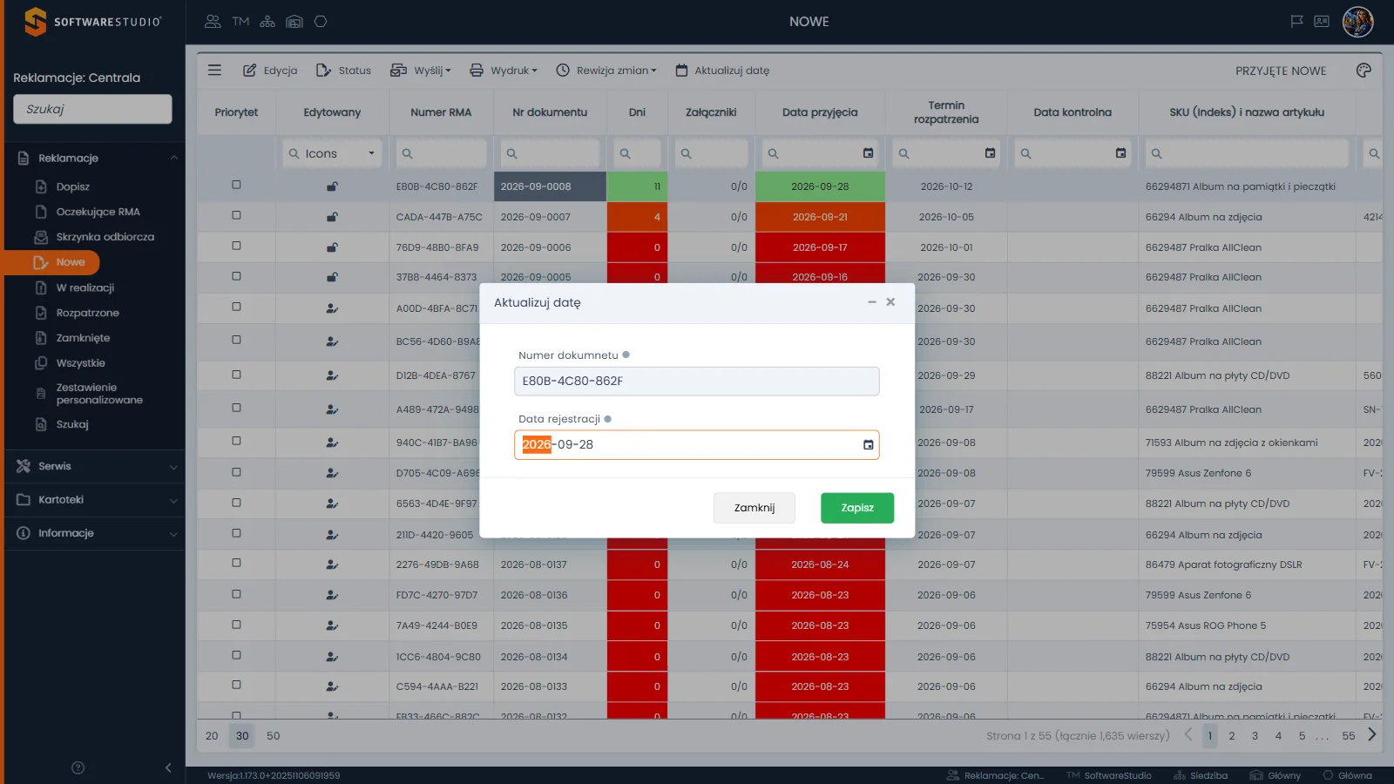The image size is (1394, 784).
Task: Click unlock icon in row E80B-4C80-862F
Action: coord(332,186)
